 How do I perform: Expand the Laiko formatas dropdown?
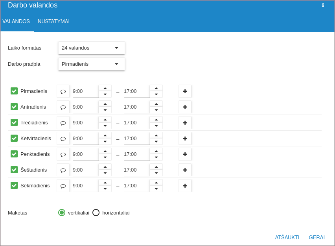tap(92, 48)
